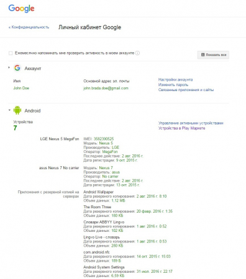The height and width of the screenshot is (279, 246).
Task: Collapse the Android section arrow
Action: coord(9,110)
